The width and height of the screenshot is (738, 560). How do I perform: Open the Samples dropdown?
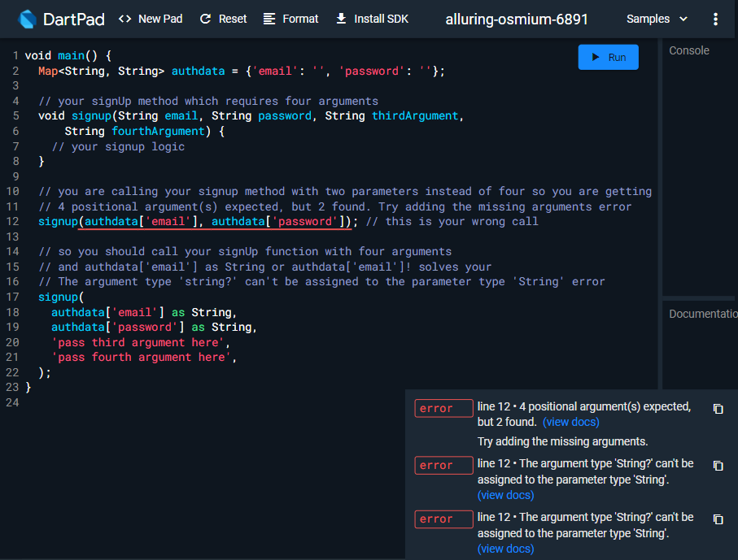point(657,19)
